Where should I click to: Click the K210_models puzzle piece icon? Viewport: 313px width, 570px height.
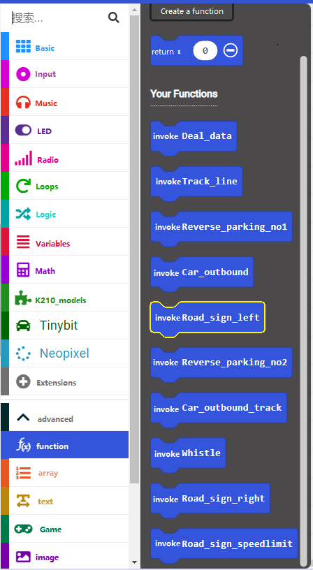(x=23, y=298)
